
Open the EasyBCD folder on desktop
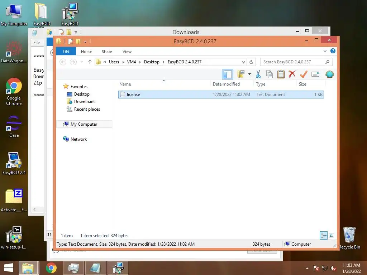click(42, 14)
